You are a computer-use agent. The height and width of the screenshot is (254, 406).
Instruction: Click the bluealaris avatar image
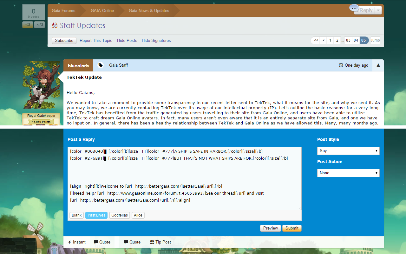[42, 85]
